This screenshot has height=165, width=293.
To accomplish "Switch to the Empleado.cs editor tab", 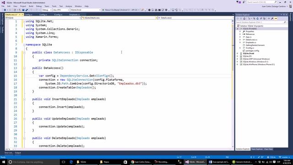I will [x=74, y=15].
